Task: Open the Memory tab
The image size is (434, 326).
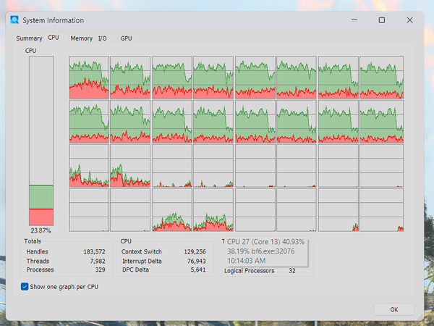Action: (81, 38)
